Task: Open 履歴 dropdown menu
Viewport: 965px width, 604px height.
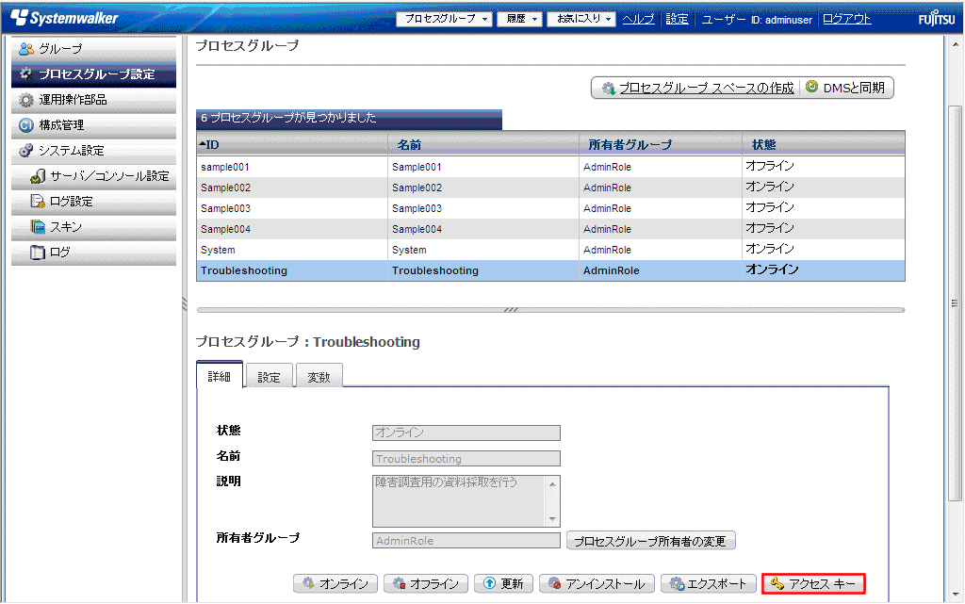Action: coord(521,19)
